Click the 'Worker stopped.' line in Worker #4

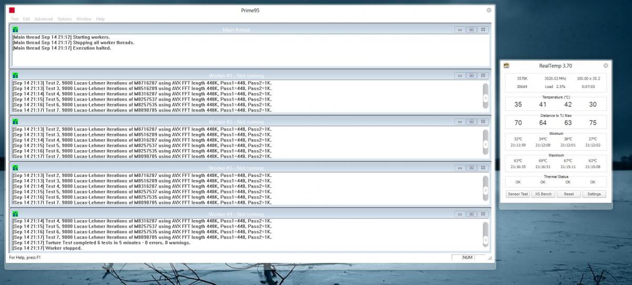[47, 248]
